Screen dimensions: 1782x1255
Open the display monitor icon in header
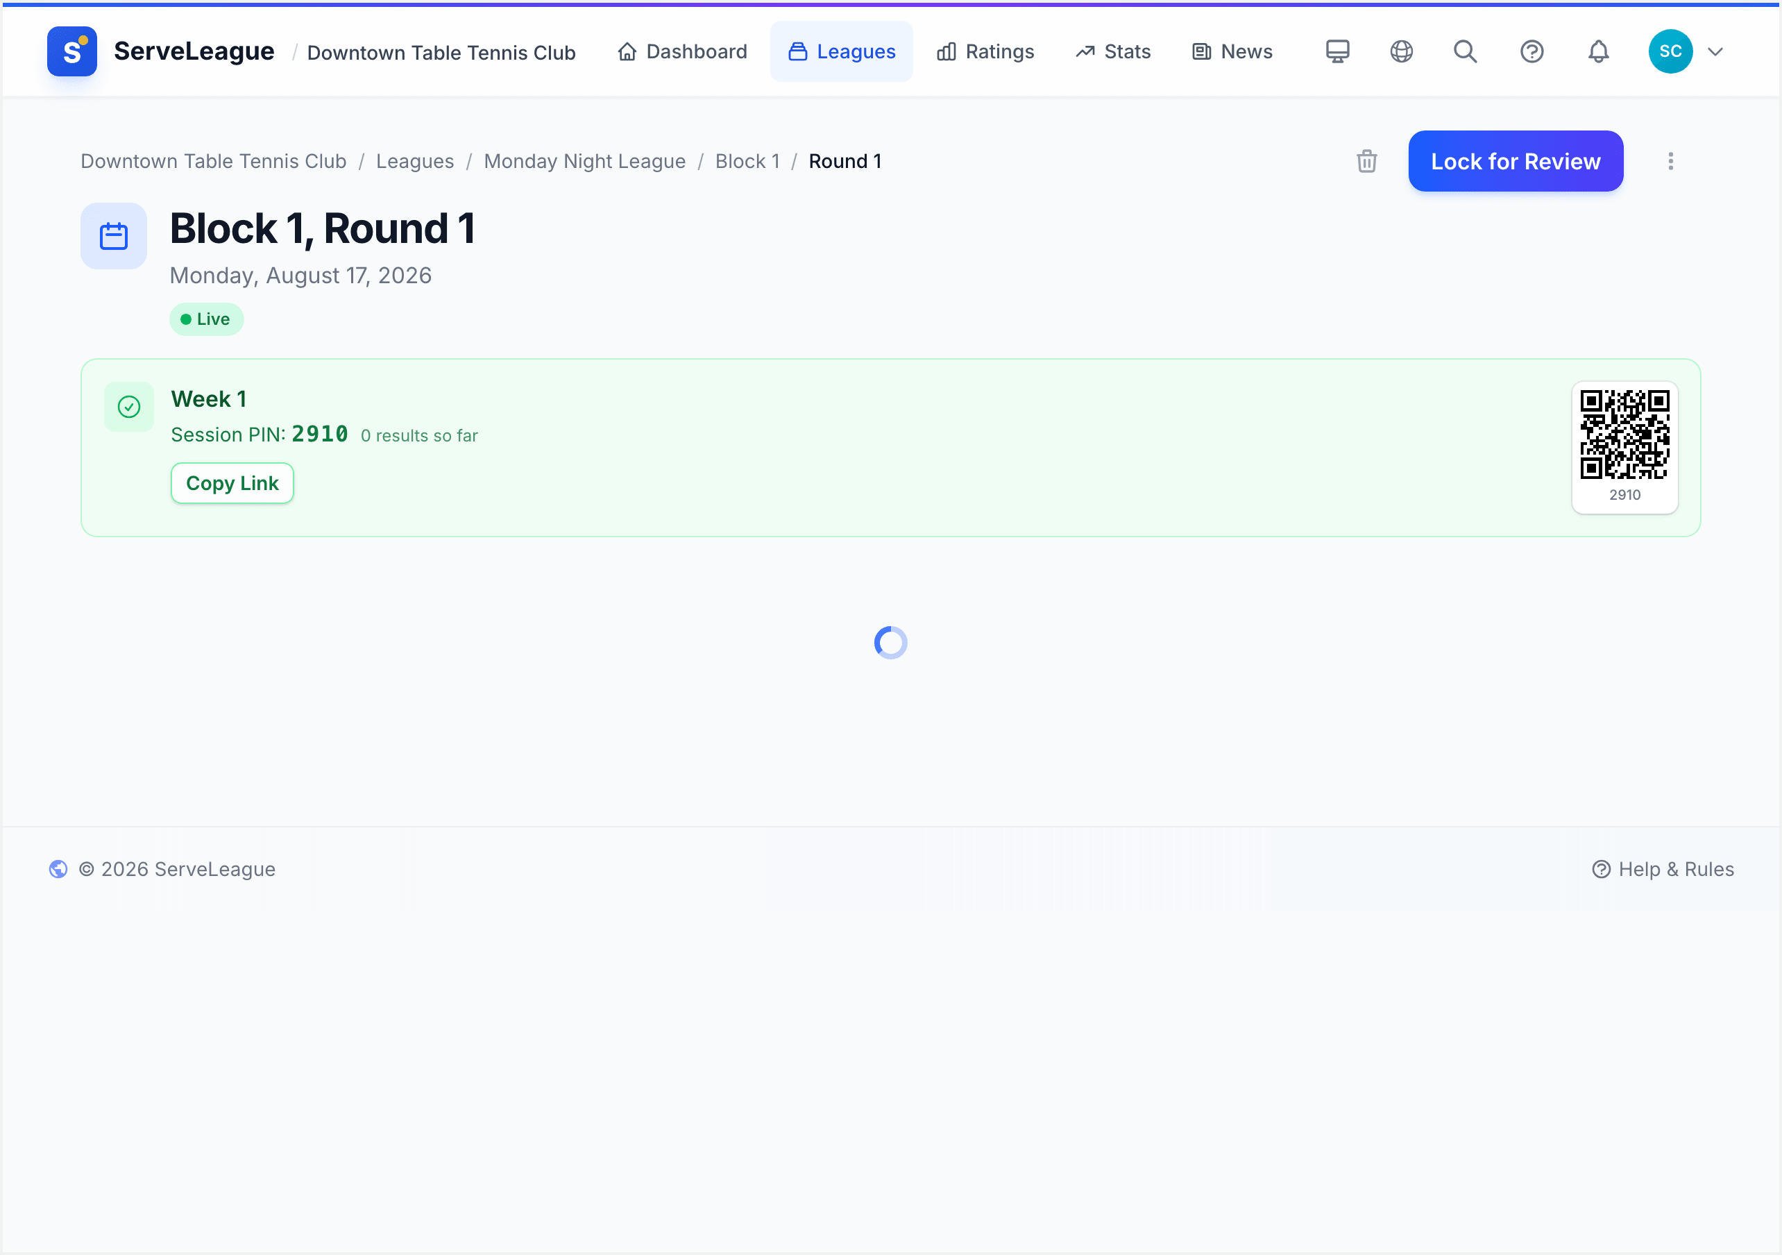point(1337,51)
